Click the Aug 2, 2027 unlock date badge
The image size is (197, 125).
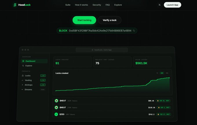(164, 108)
